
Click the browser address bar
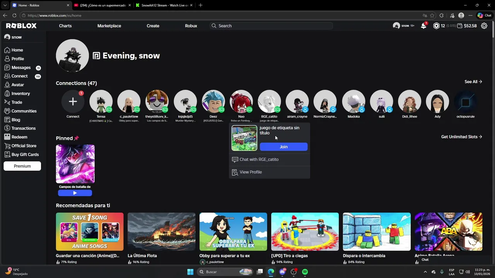[x=220, y=15]
